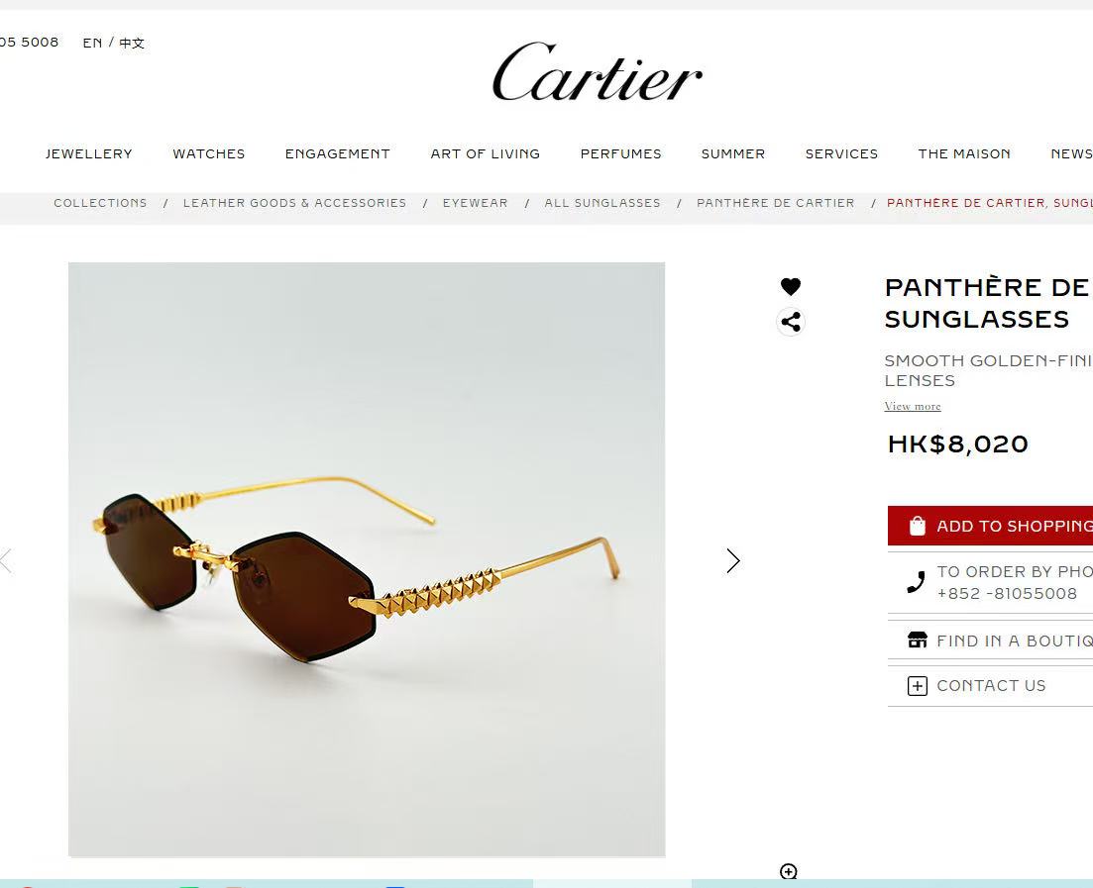Switch language to EN
This screenshot has width=1093, height=888.
click(92, 44)
